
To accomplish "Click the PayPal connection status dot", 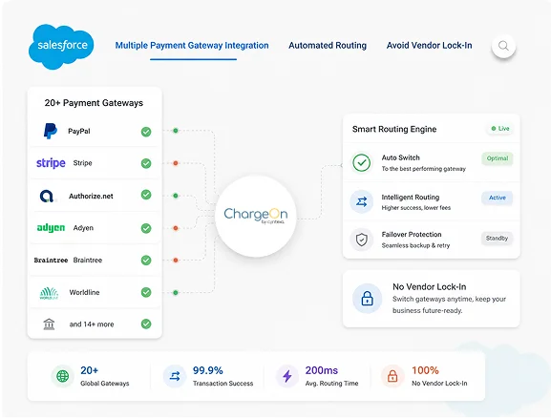I will click(176, 131).
